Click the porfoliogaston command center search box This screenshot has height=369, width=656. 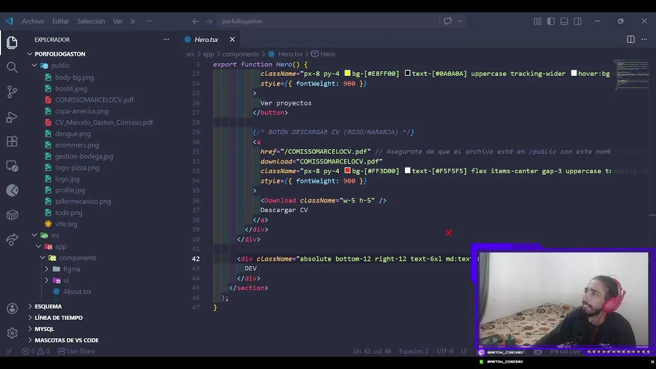pyautogui.click(x=328, y=21)
